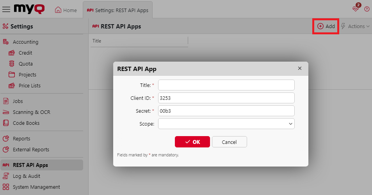Click Add to create REST API app
Viewport: 372px width, 195px height.
pyautogui.click(x=326, y=26)
